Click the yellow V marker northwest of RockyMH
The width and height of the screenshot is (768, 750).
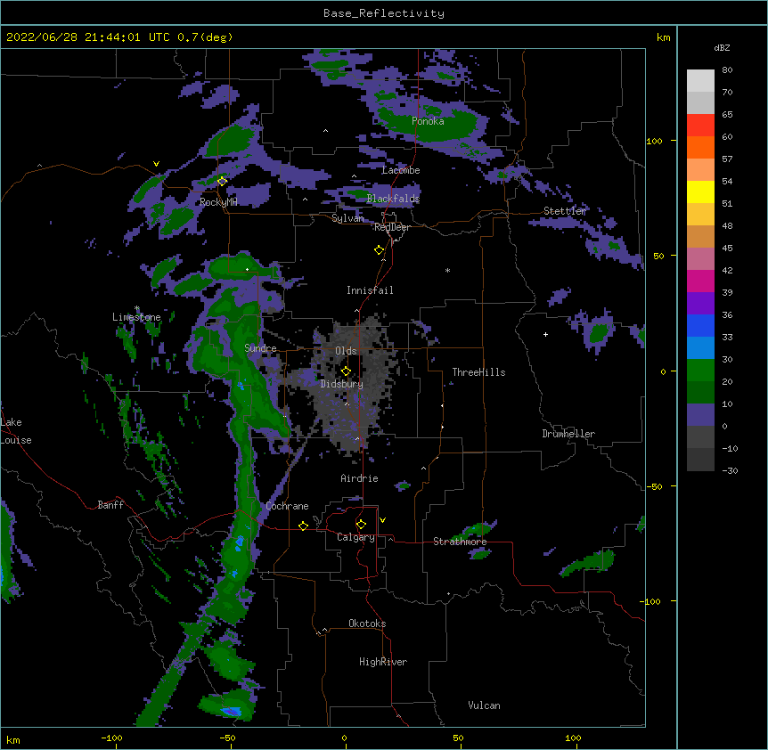[156, 164]
